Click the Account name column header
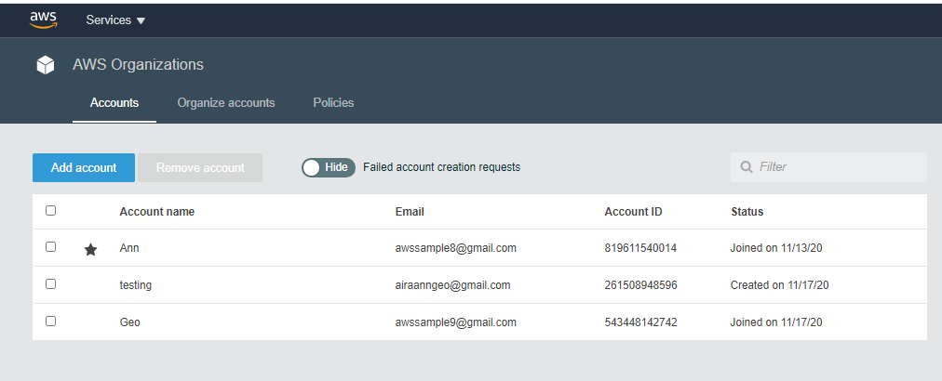This screenshot has height=381, width=942. 157,212
